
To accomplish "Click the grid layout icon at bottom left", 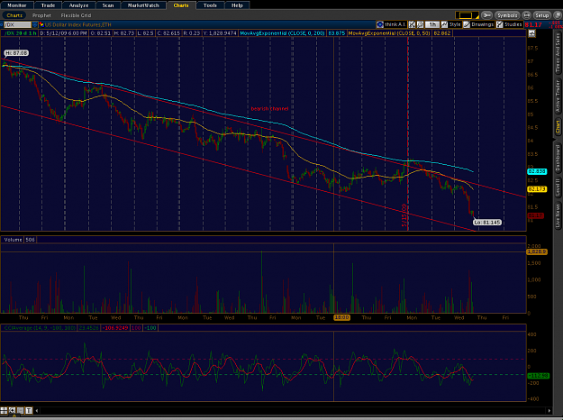I will [4, 410].
